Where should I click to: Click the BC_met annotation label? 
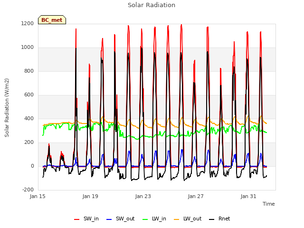click(x=52, y=20)
